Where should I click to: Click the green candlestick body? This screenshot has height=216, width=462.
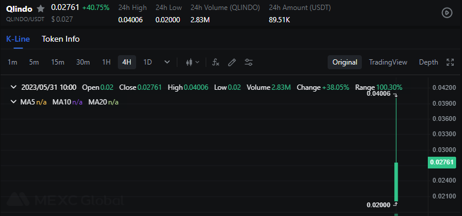click(x=396, y=182)
